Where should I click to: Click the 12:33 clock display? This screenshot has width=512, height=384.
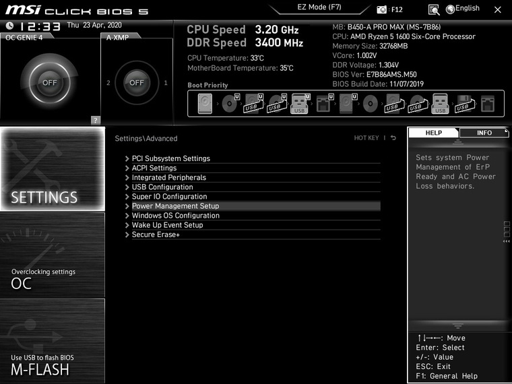[40, 26]
